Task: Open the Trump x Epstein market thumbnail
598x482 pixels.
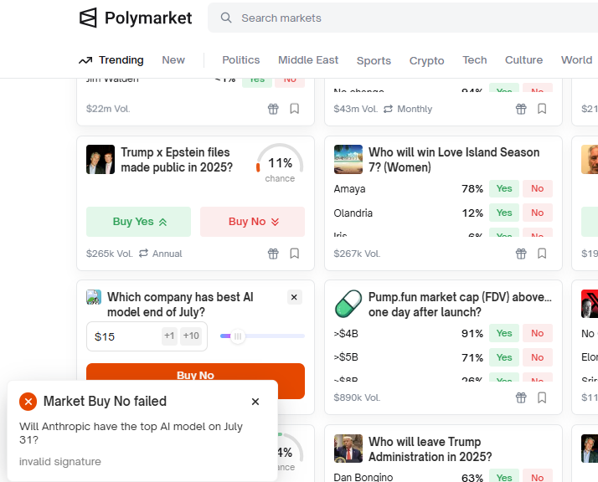Action: point(101,159)
